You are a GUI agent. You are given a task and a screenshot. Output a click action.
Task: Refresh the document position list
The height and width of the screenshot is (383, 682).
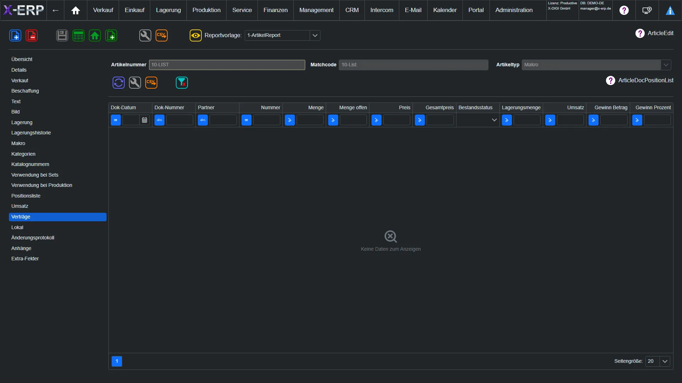tap(119, 83)
